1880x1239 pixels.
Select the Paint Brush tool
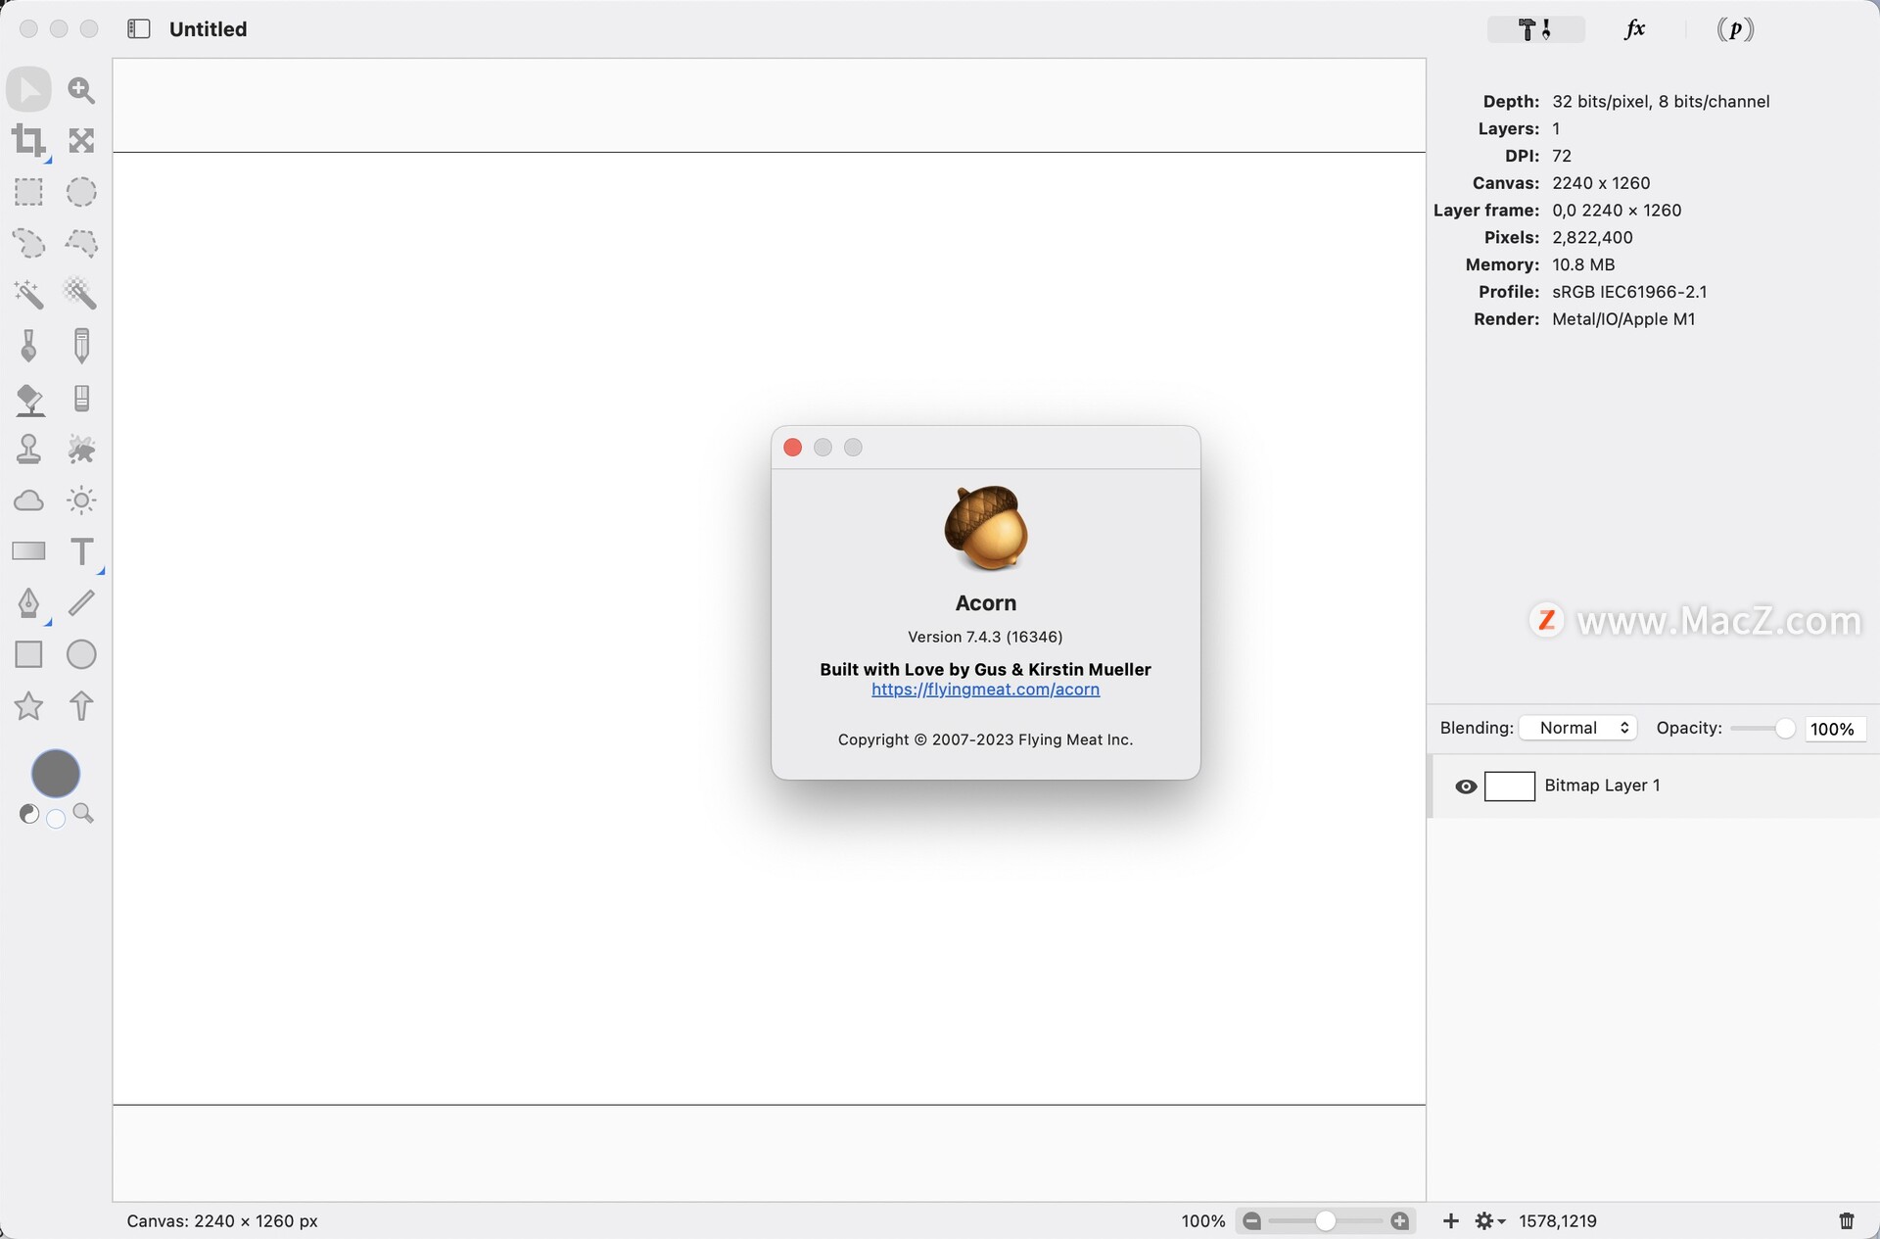[28, 346]
